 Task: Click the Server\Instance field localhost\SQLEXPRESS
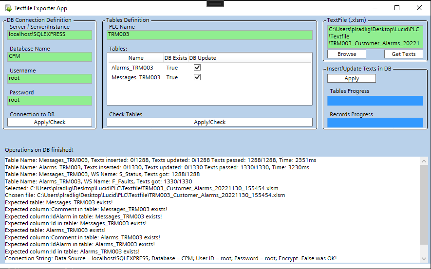coord(50,35)
